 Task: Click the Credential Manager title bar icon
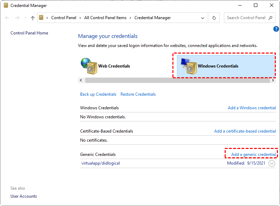point(6,6)
